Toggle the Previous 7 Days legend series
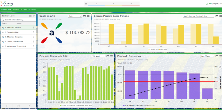 click(x=153, y=49)
